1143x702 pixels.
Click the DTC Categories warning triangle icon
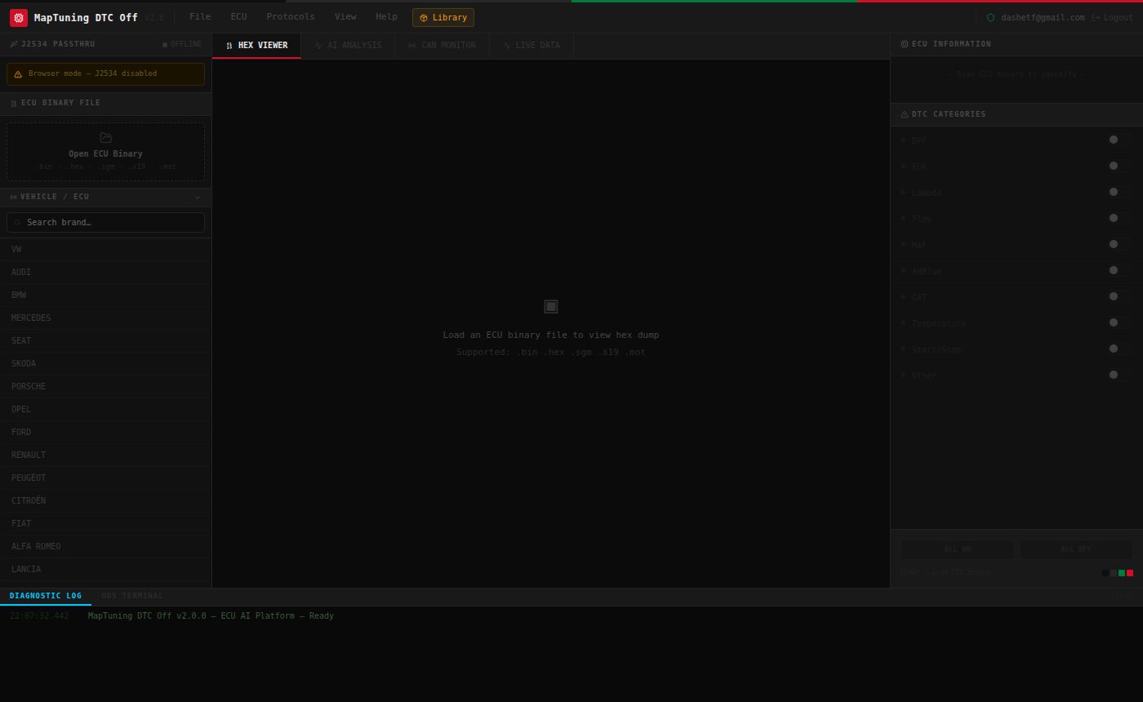(x=905, y=114)
